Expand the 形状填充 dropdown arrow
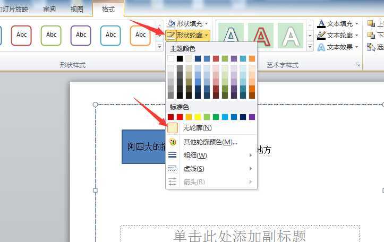Screen dimensions: 384x242 (x=207, y=23)
